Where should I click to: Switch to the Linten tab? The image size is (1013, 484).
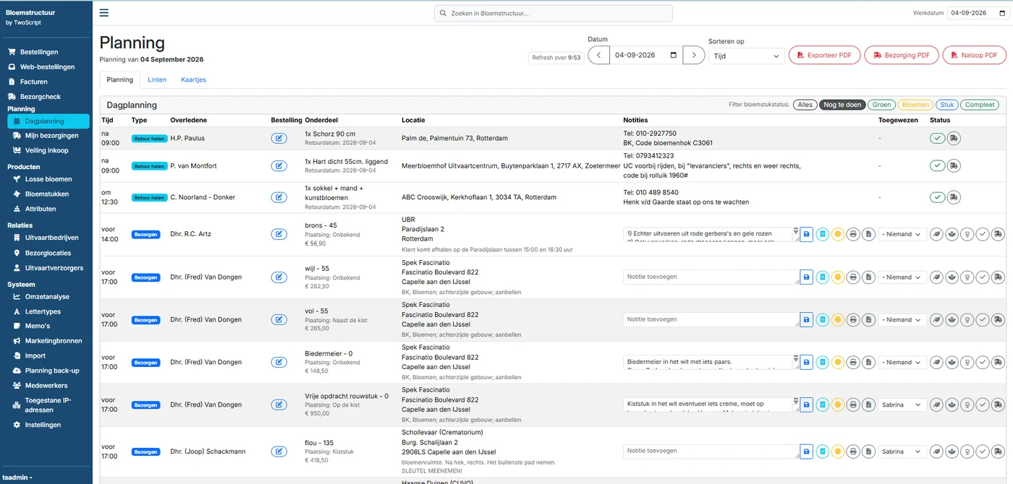tap(157, 79)
